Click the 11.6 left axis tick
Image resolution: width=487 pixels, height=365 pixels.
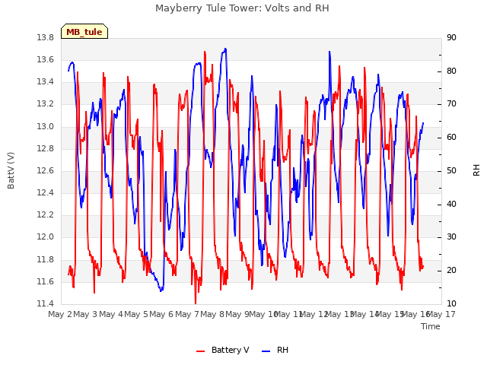pyautogui.click(x=45, y=282)
